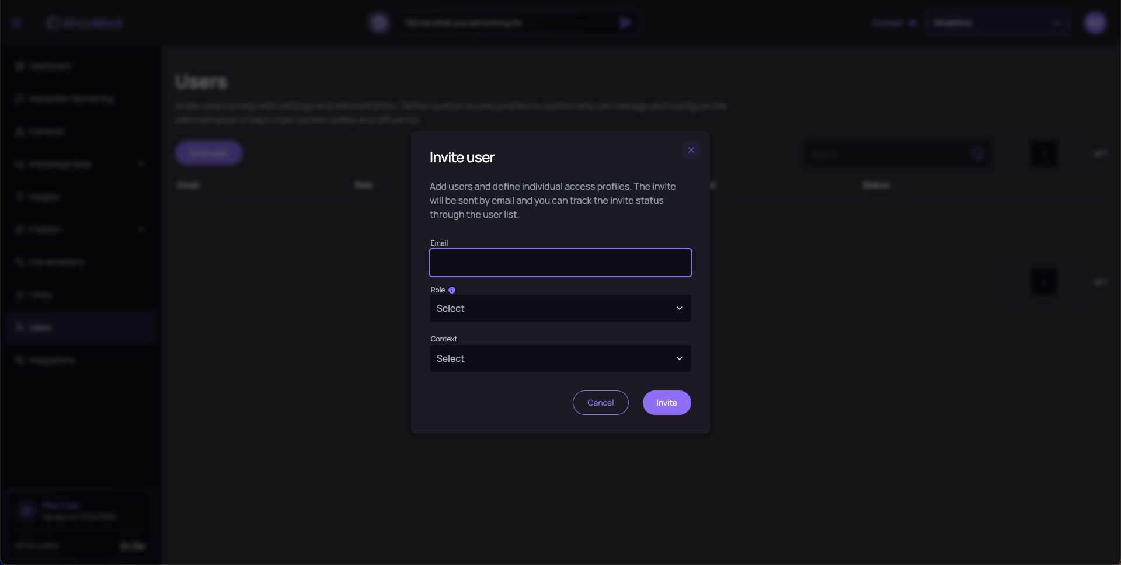Open Conversations from the sidebar

[57, 262]
